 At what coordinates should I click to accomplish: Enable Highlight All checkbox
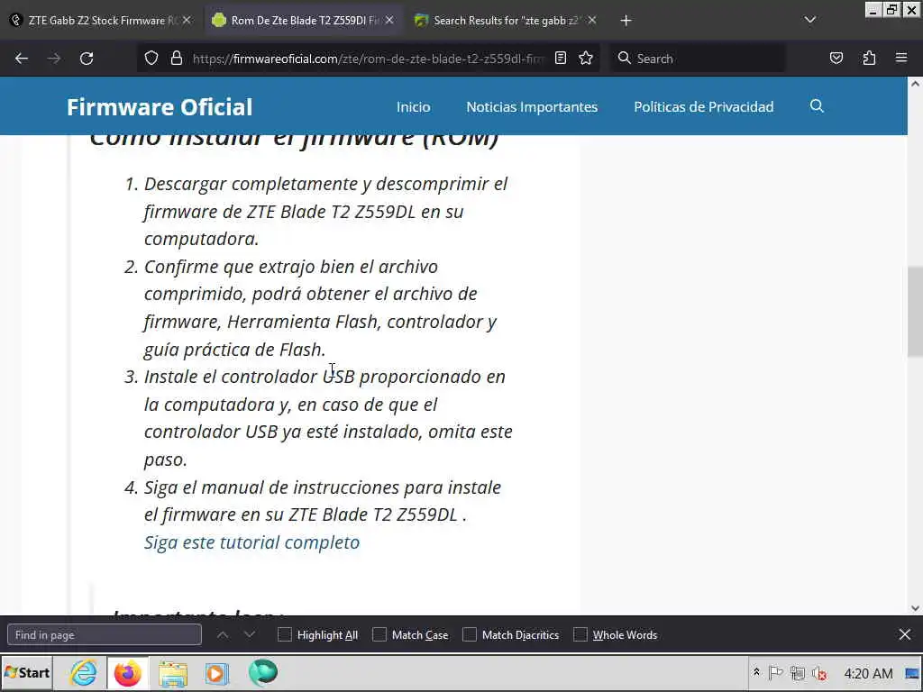(284, 634)
